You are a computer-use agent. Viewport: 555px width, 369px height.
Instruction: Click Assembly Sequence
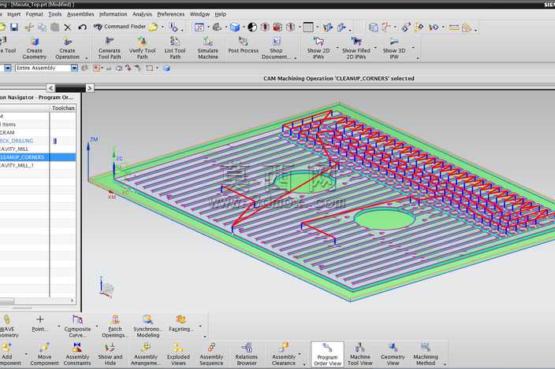pos(211,354)
